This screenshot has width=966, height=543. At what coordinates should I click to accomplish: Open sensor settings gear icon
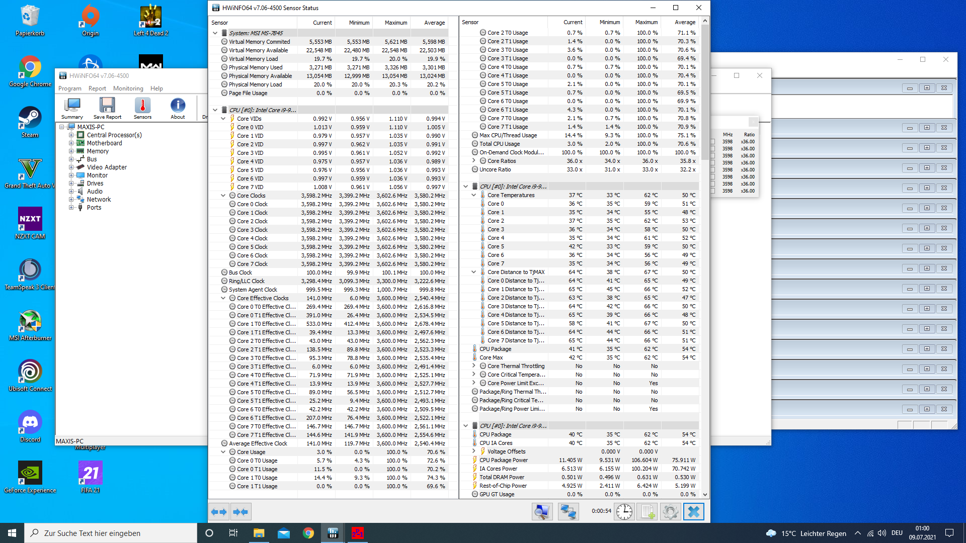coord(670,512)
